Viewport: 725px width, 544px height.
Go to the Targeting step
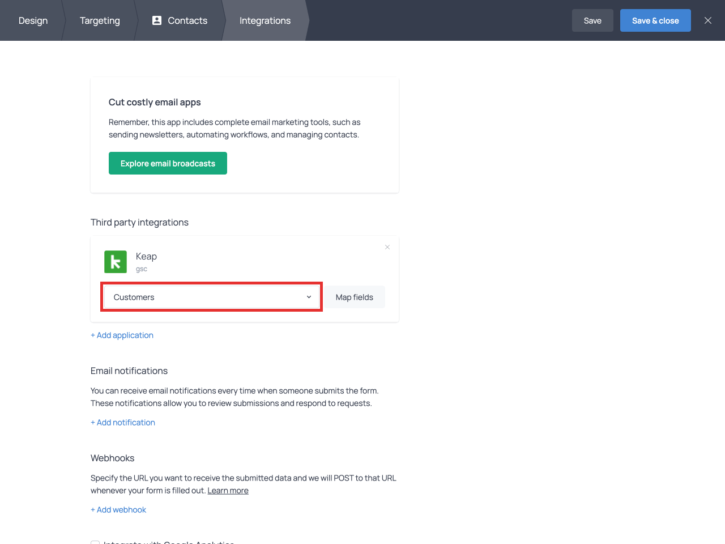point(100,20)
